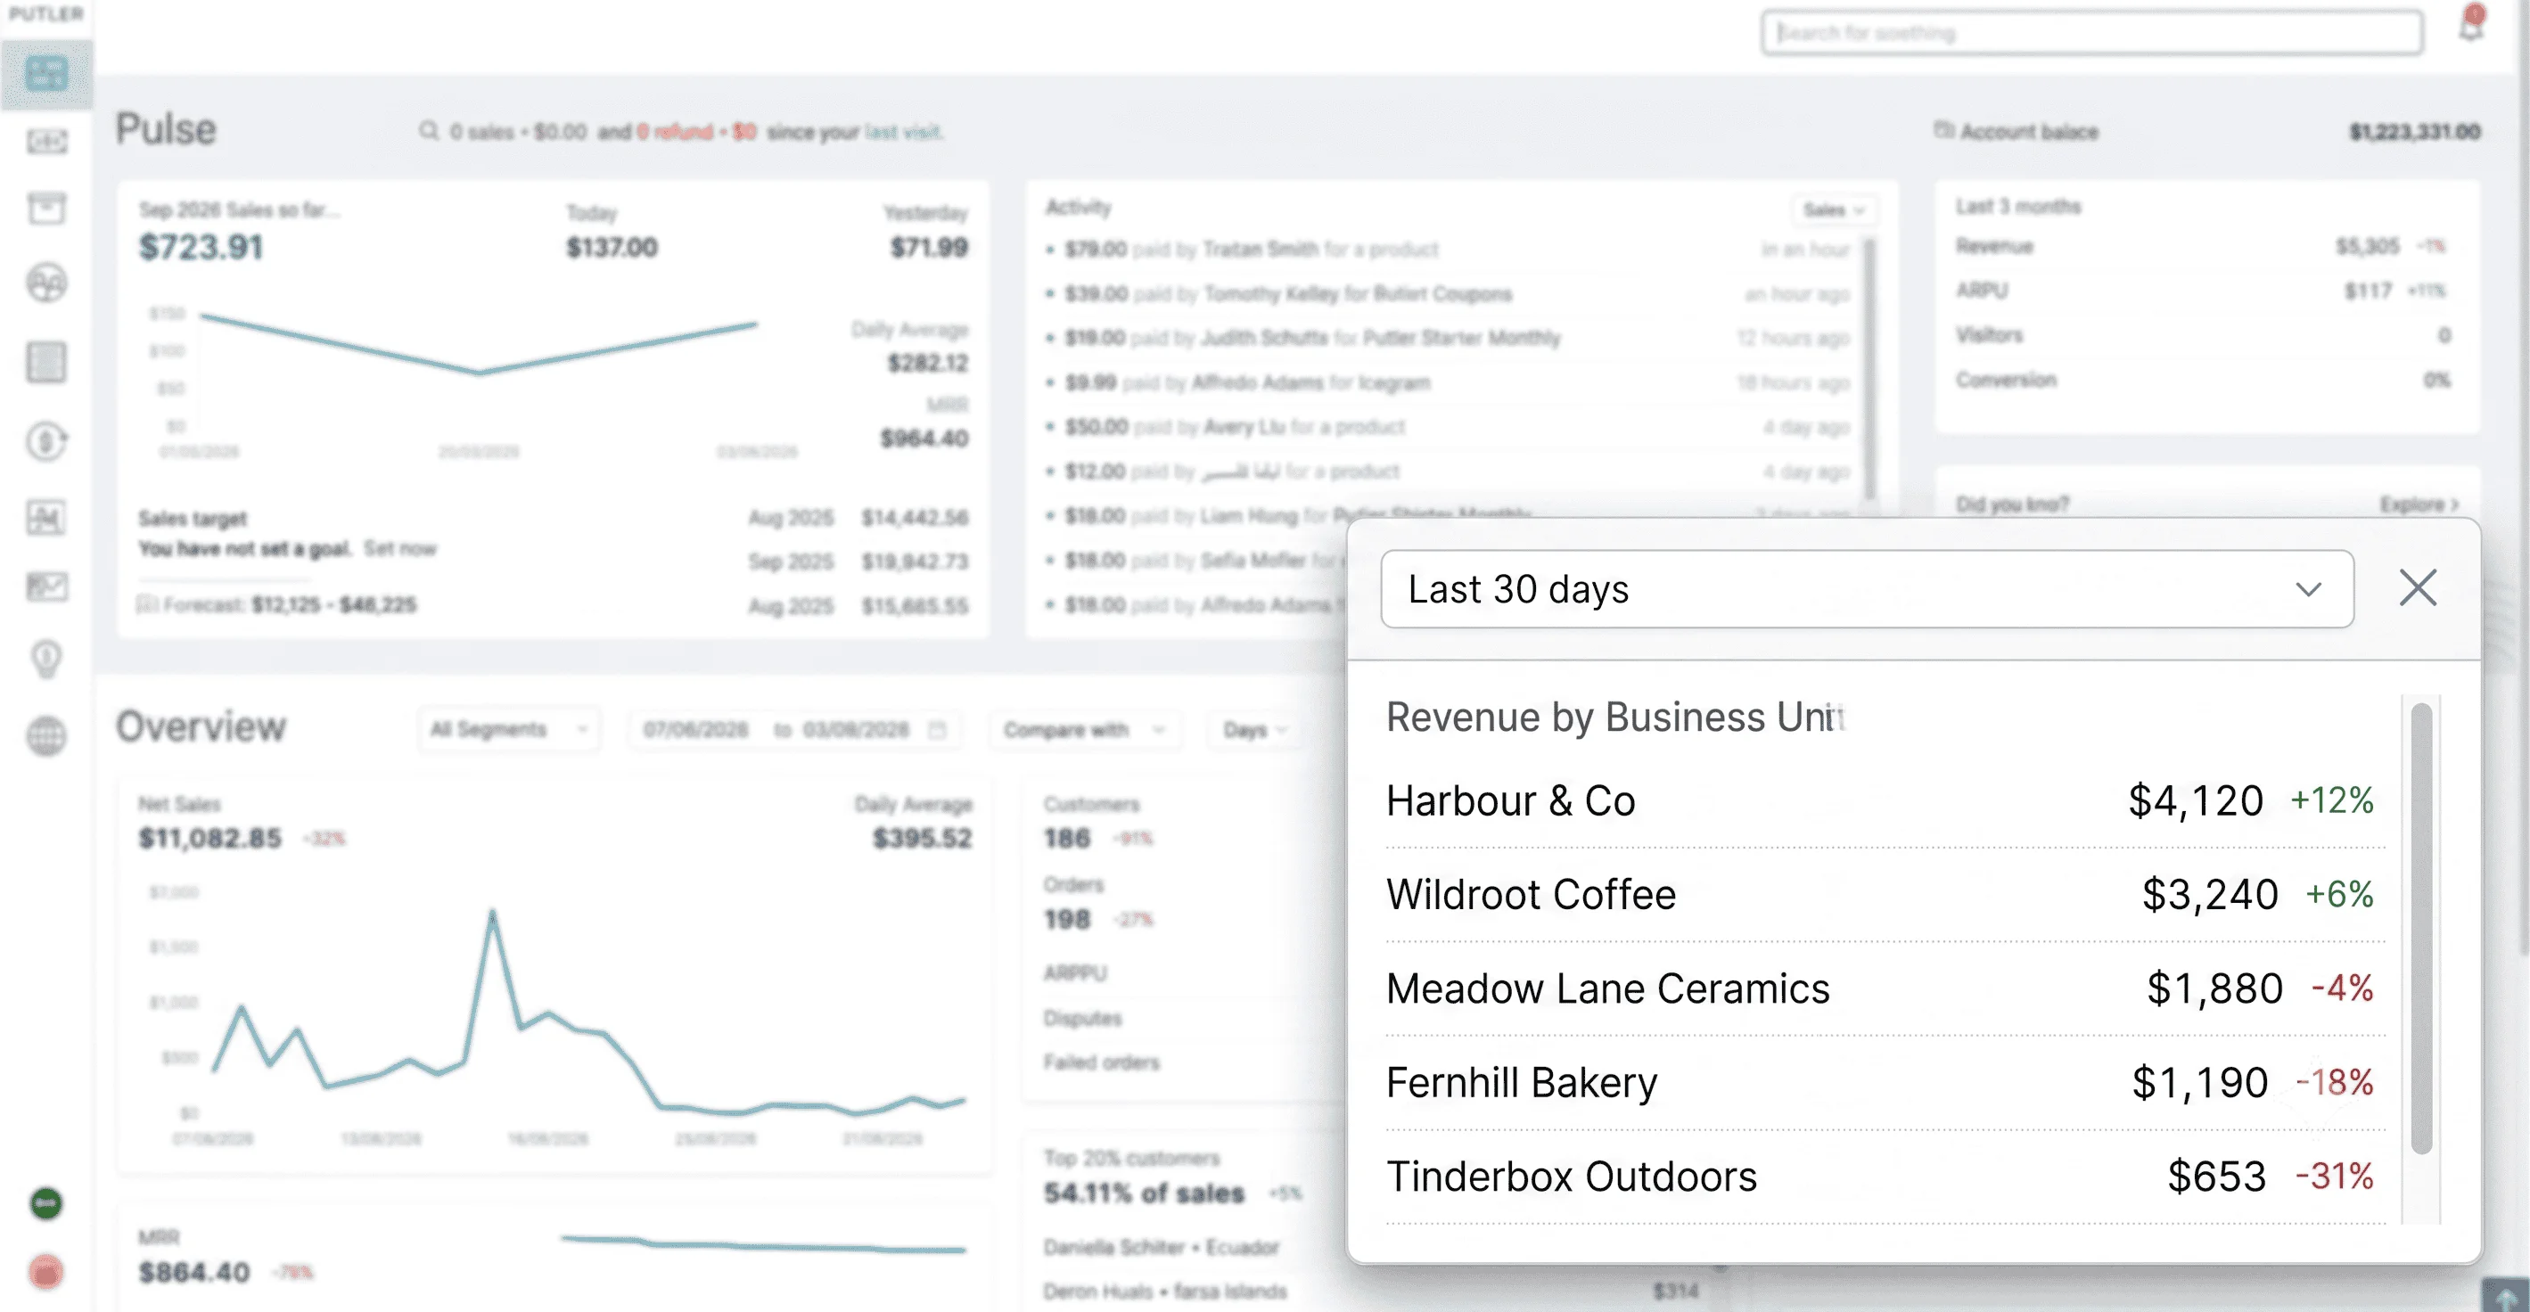Click into the Search for something field
Screen dimensions: 2530x1312
pyautogui.click(x=2091, y=32)
